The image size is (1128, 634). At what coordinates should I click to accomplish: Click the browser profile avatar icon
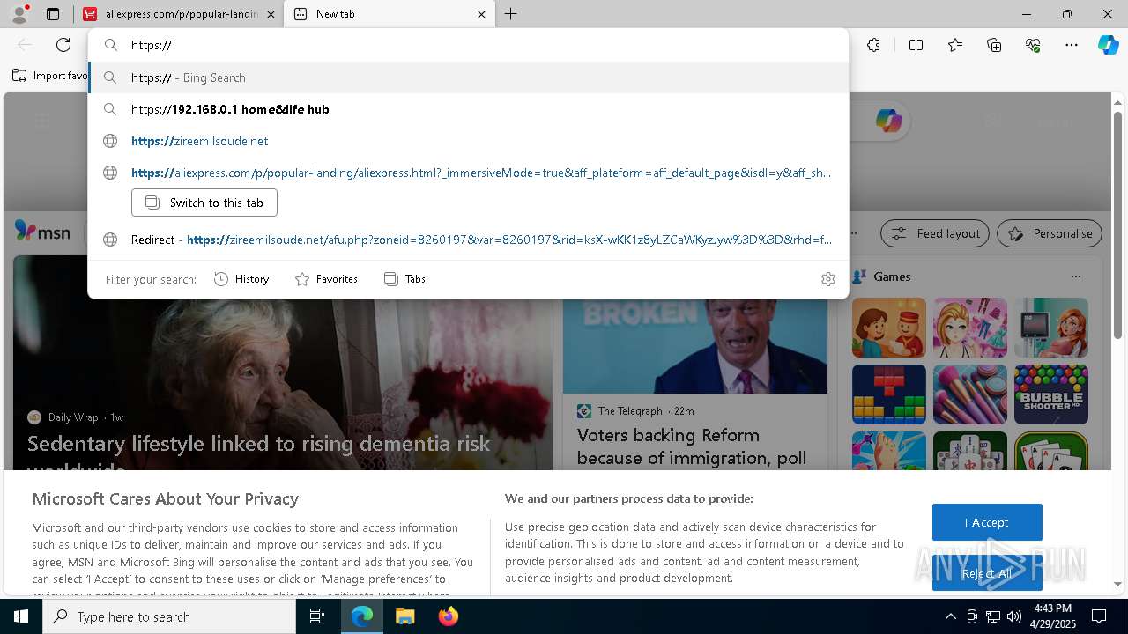click(19, 14)
